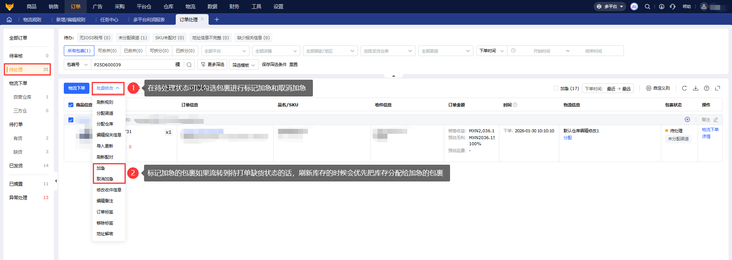Export orders with the download icon
The width and height of the screenshot is (732, 260).
pos(696,88)
